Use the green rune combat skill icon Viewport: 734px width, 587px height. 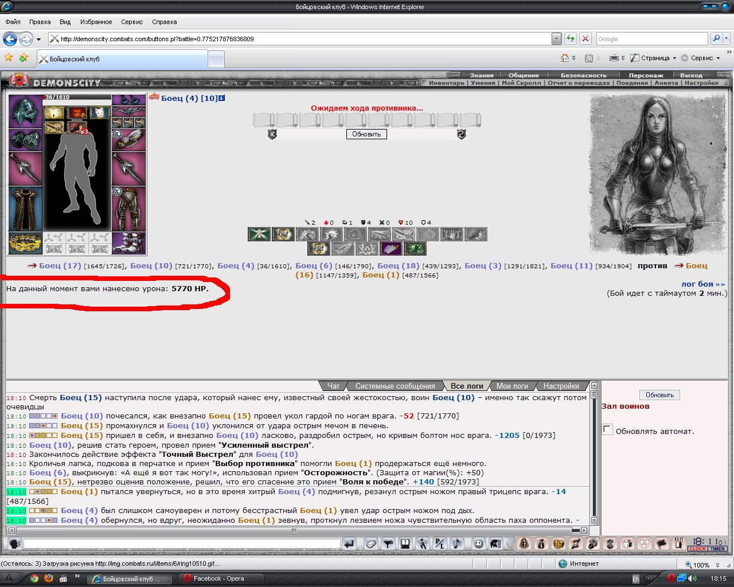tap(415, 249)
